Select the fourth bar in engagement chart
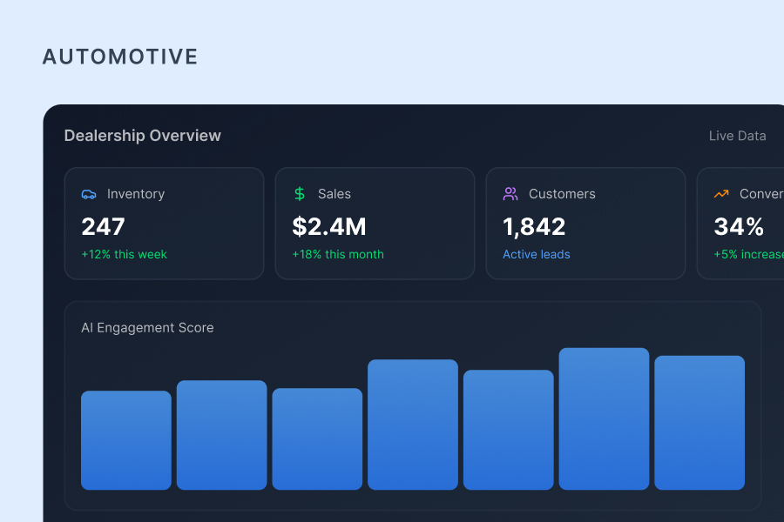The height and width of the screenshot is (522, 784). 413,425
